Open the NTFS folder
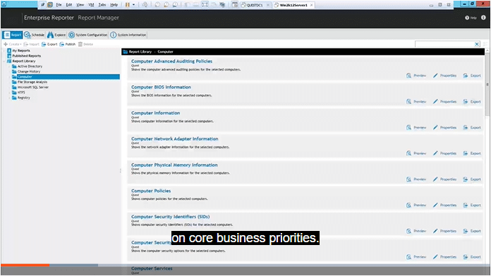491x276 pixels. pos(21,92)
